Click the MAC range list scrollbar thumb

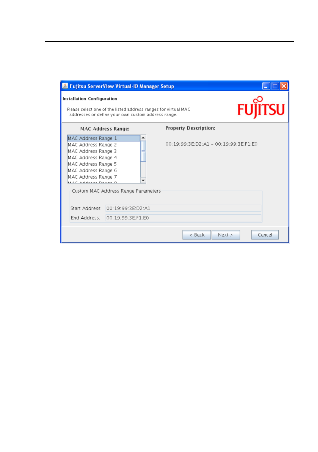[143, 151]
